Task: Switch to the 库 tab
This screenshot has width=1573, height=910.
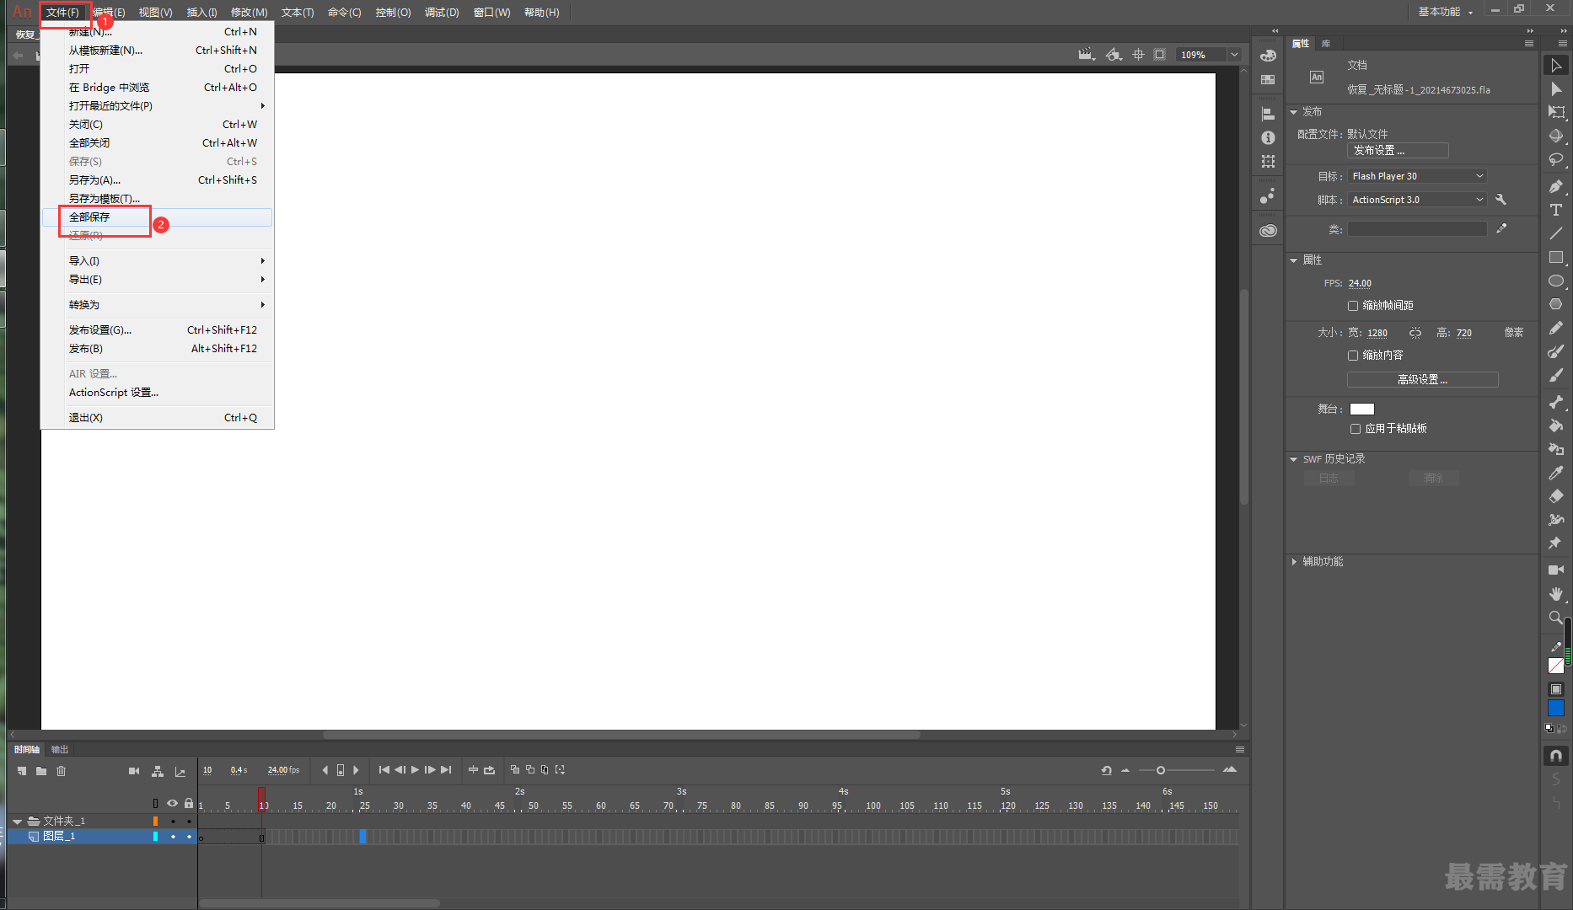Action: pos(1326,43)
